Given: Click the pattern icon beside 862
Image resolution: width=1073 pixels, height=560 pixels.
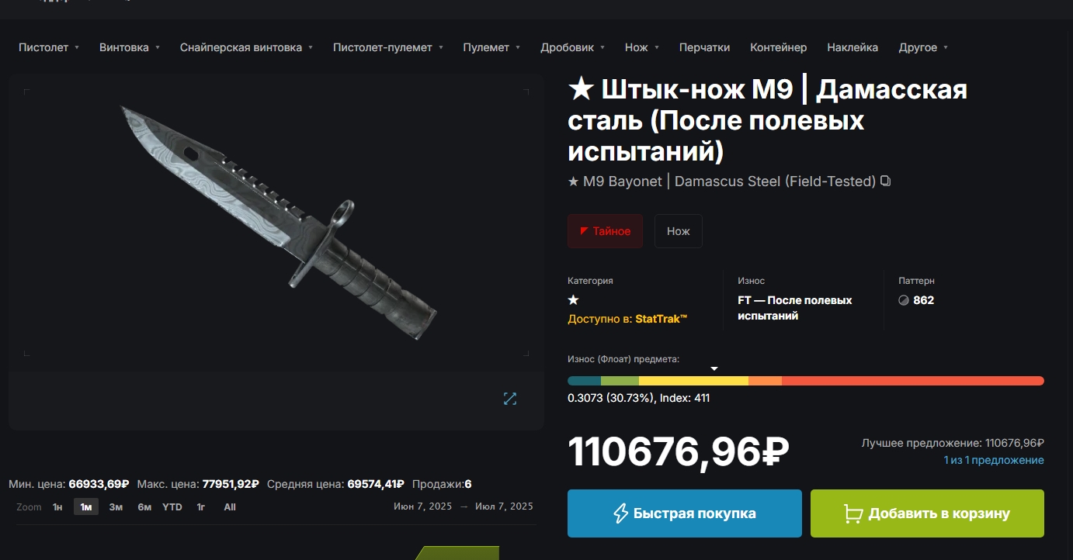Looking at the screenshot, I should [x=904, y=300].
